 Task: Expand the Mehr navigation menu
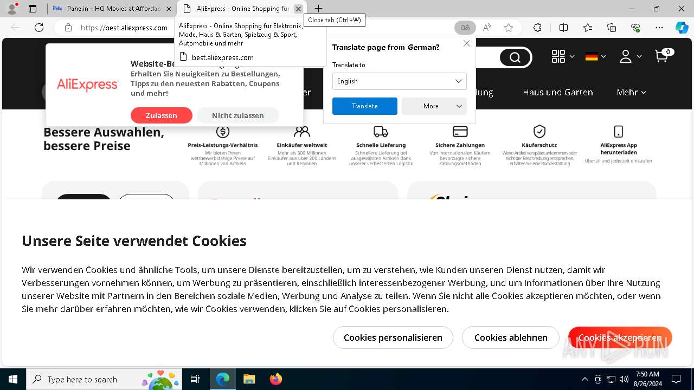tap(631, 93)
